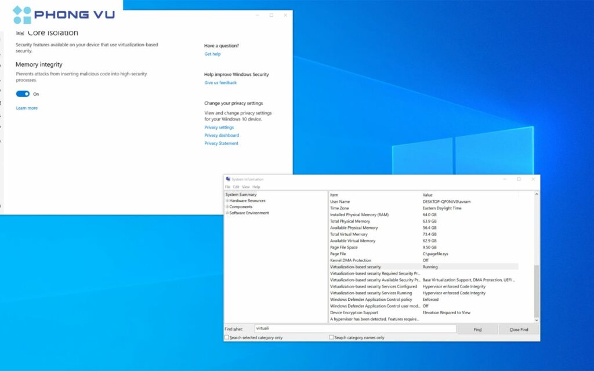Maximize the System Information window
This screenshot has height=371, width=594.
(519, 179)
